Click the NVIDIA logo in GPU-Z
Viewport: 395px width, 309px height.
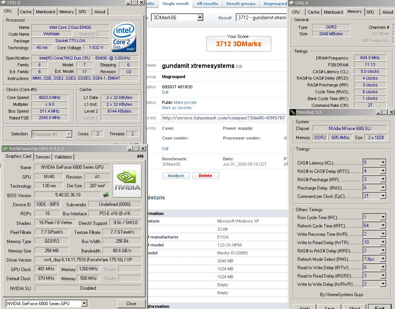pos(127,180)
